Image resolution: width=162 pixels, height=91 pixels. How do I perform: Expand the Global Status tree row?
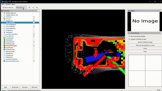[2, 15]
